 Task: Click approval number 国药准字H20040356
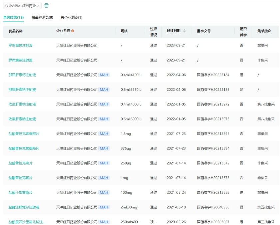(x=213, y=207)
